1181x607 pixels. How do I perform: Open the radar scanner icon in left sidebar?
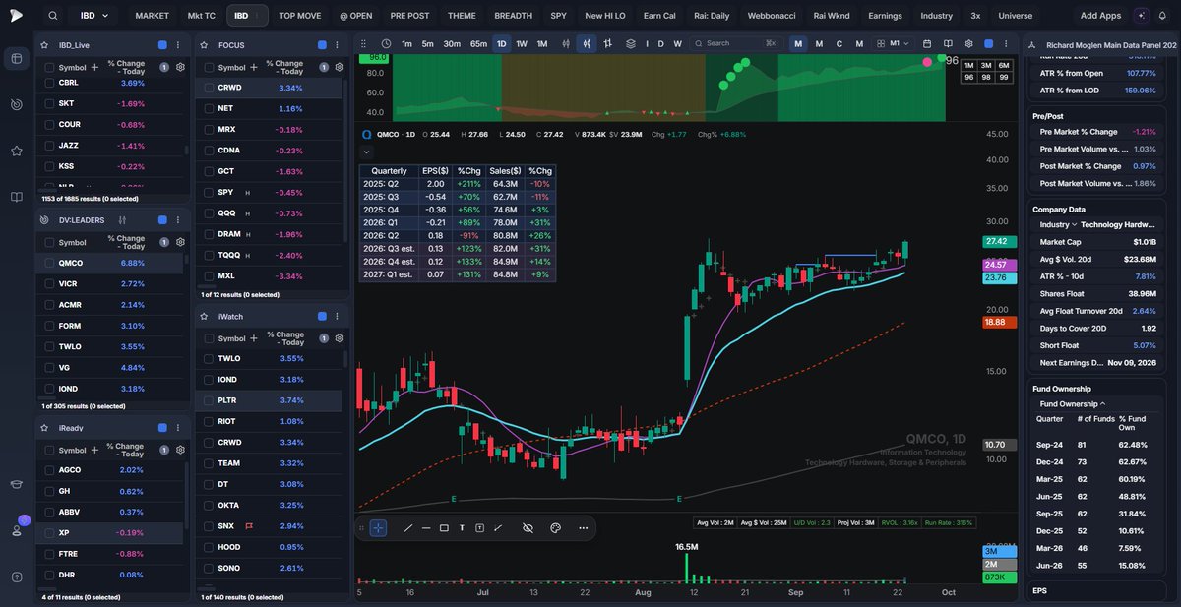tap(17, 104)
